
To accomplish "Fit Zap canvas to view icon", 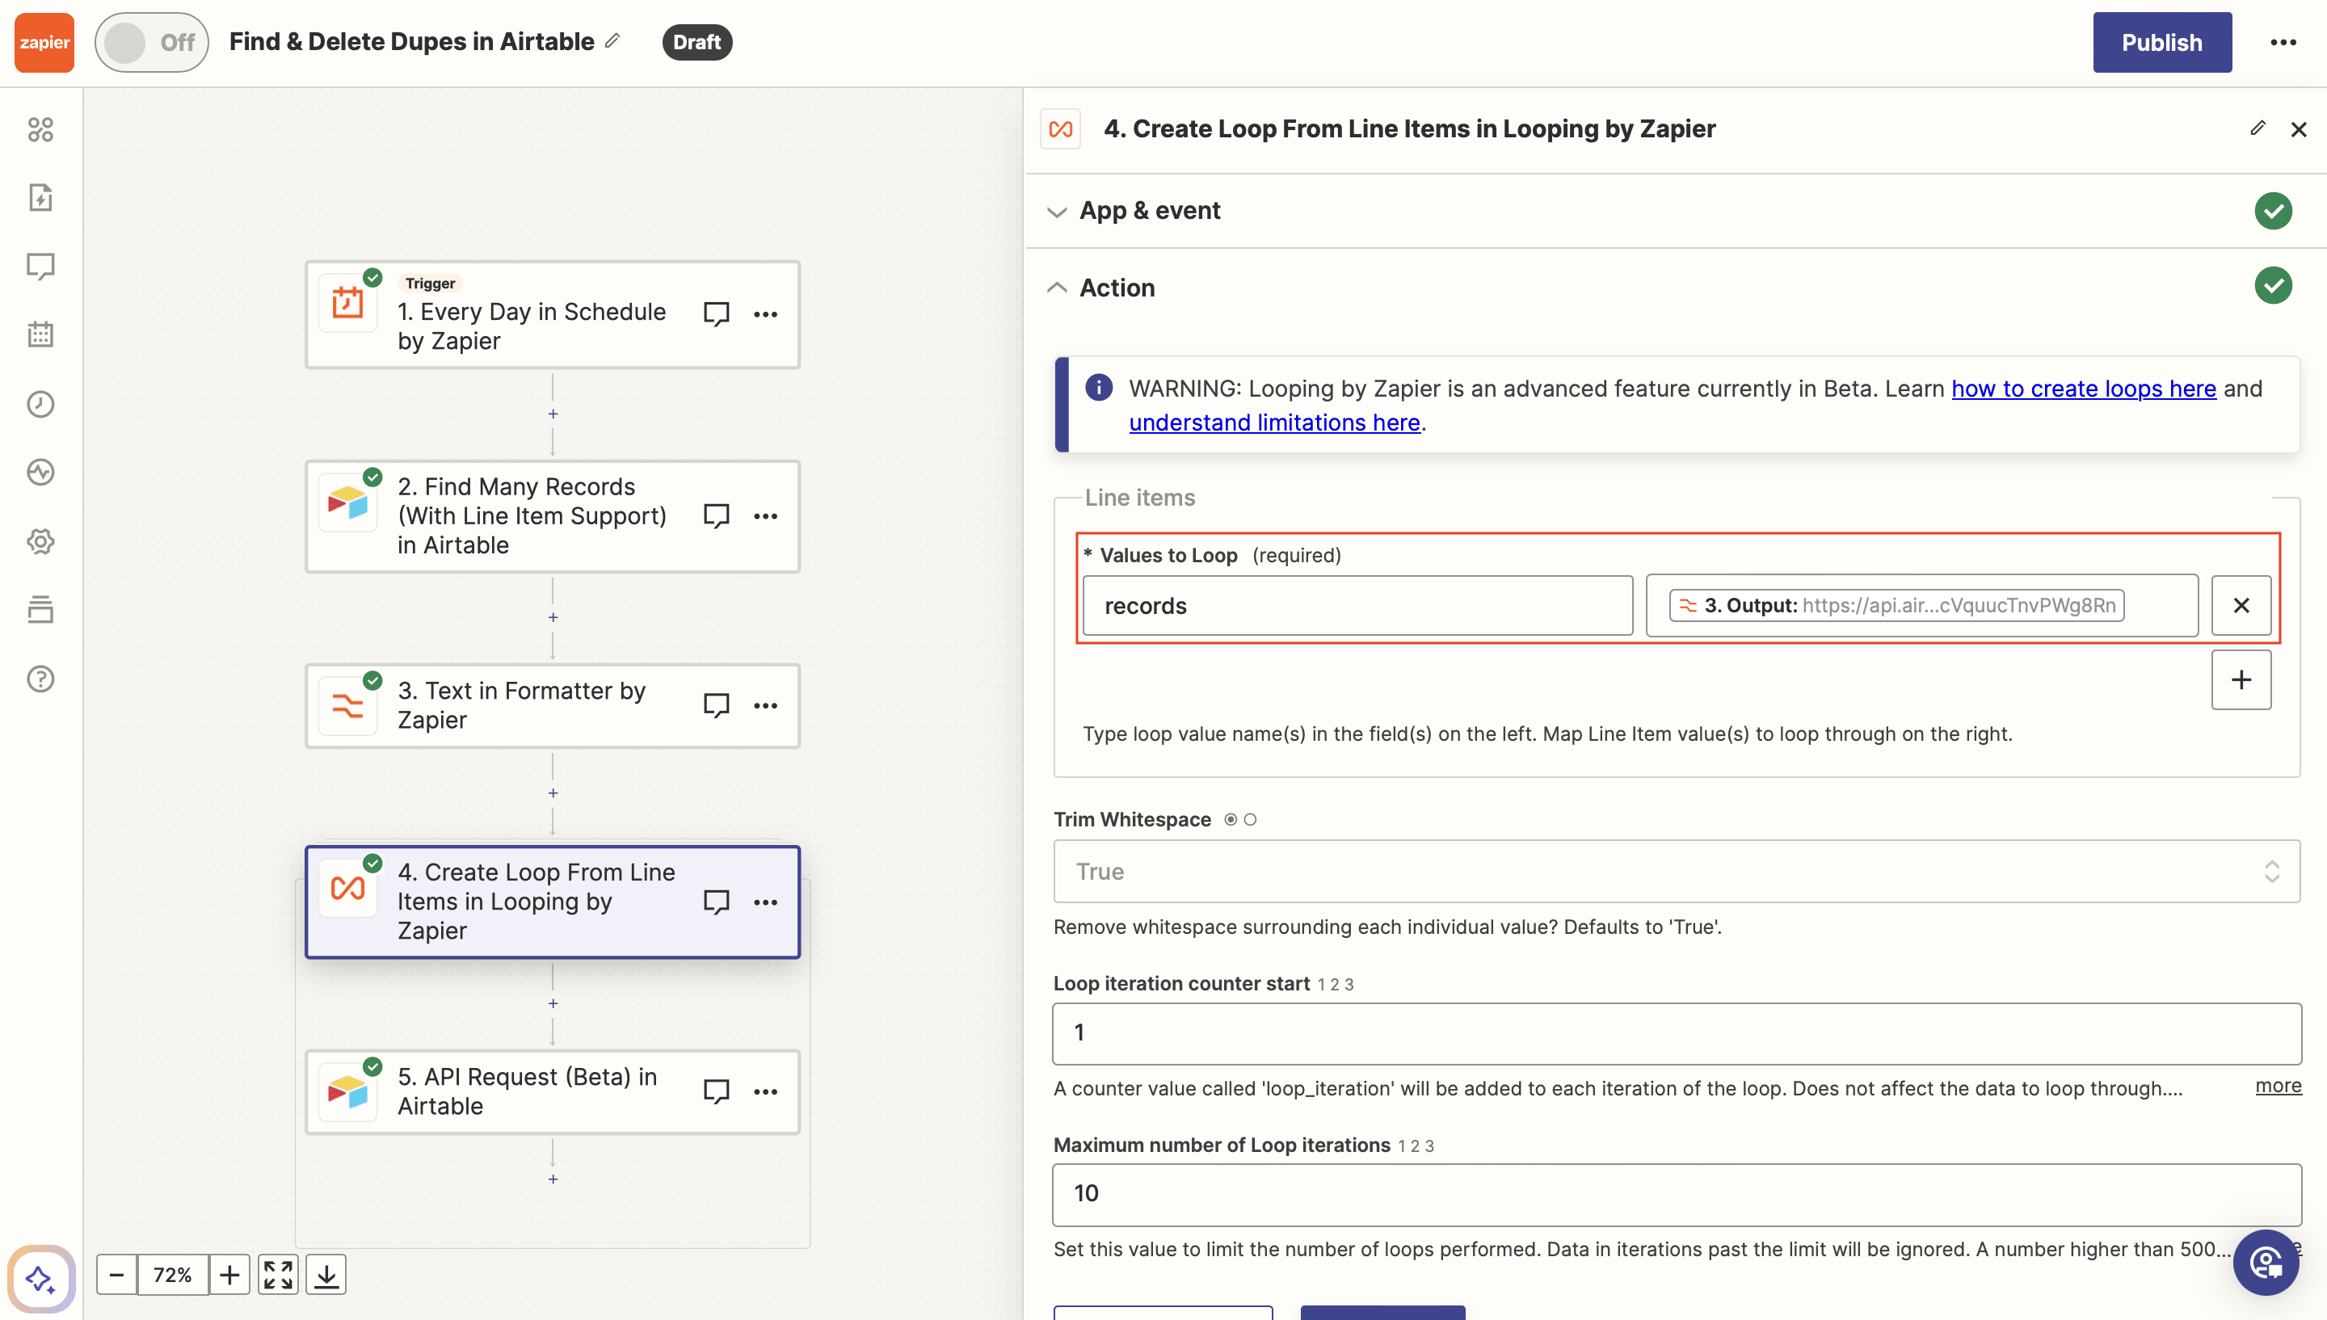I will pos(277,1275).
